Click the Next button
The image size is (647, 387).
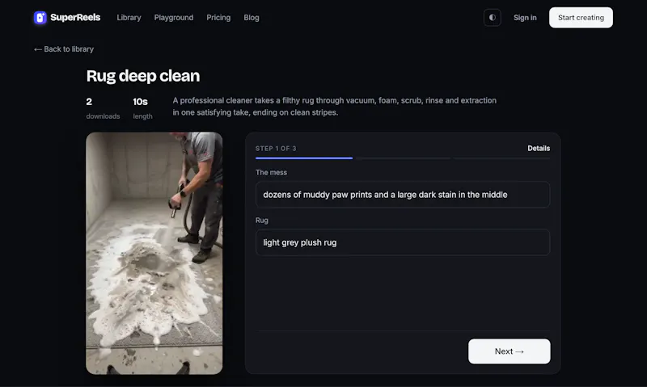coord(510,351)
